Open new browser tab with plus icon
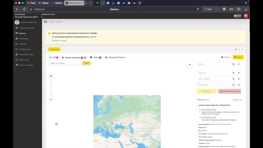 click(x=140, y=3)
